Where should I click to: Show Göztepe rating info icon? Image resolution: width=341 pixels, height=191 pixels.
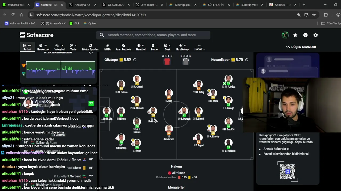coord(135,60)
